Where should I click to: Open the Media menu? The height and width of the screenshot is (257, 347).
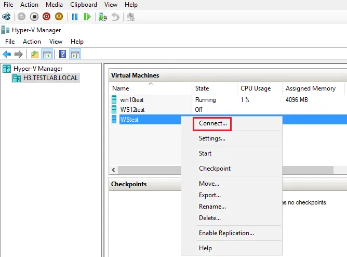click(54, 5)
